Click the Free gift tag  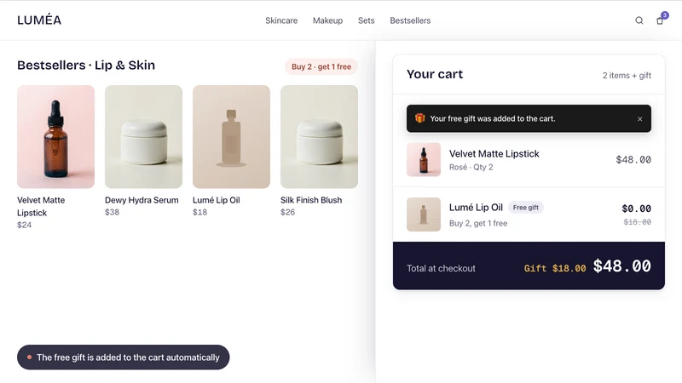(525, 208)
